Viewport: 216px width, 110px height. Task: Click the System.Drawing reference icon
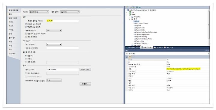tap(135, 37)
